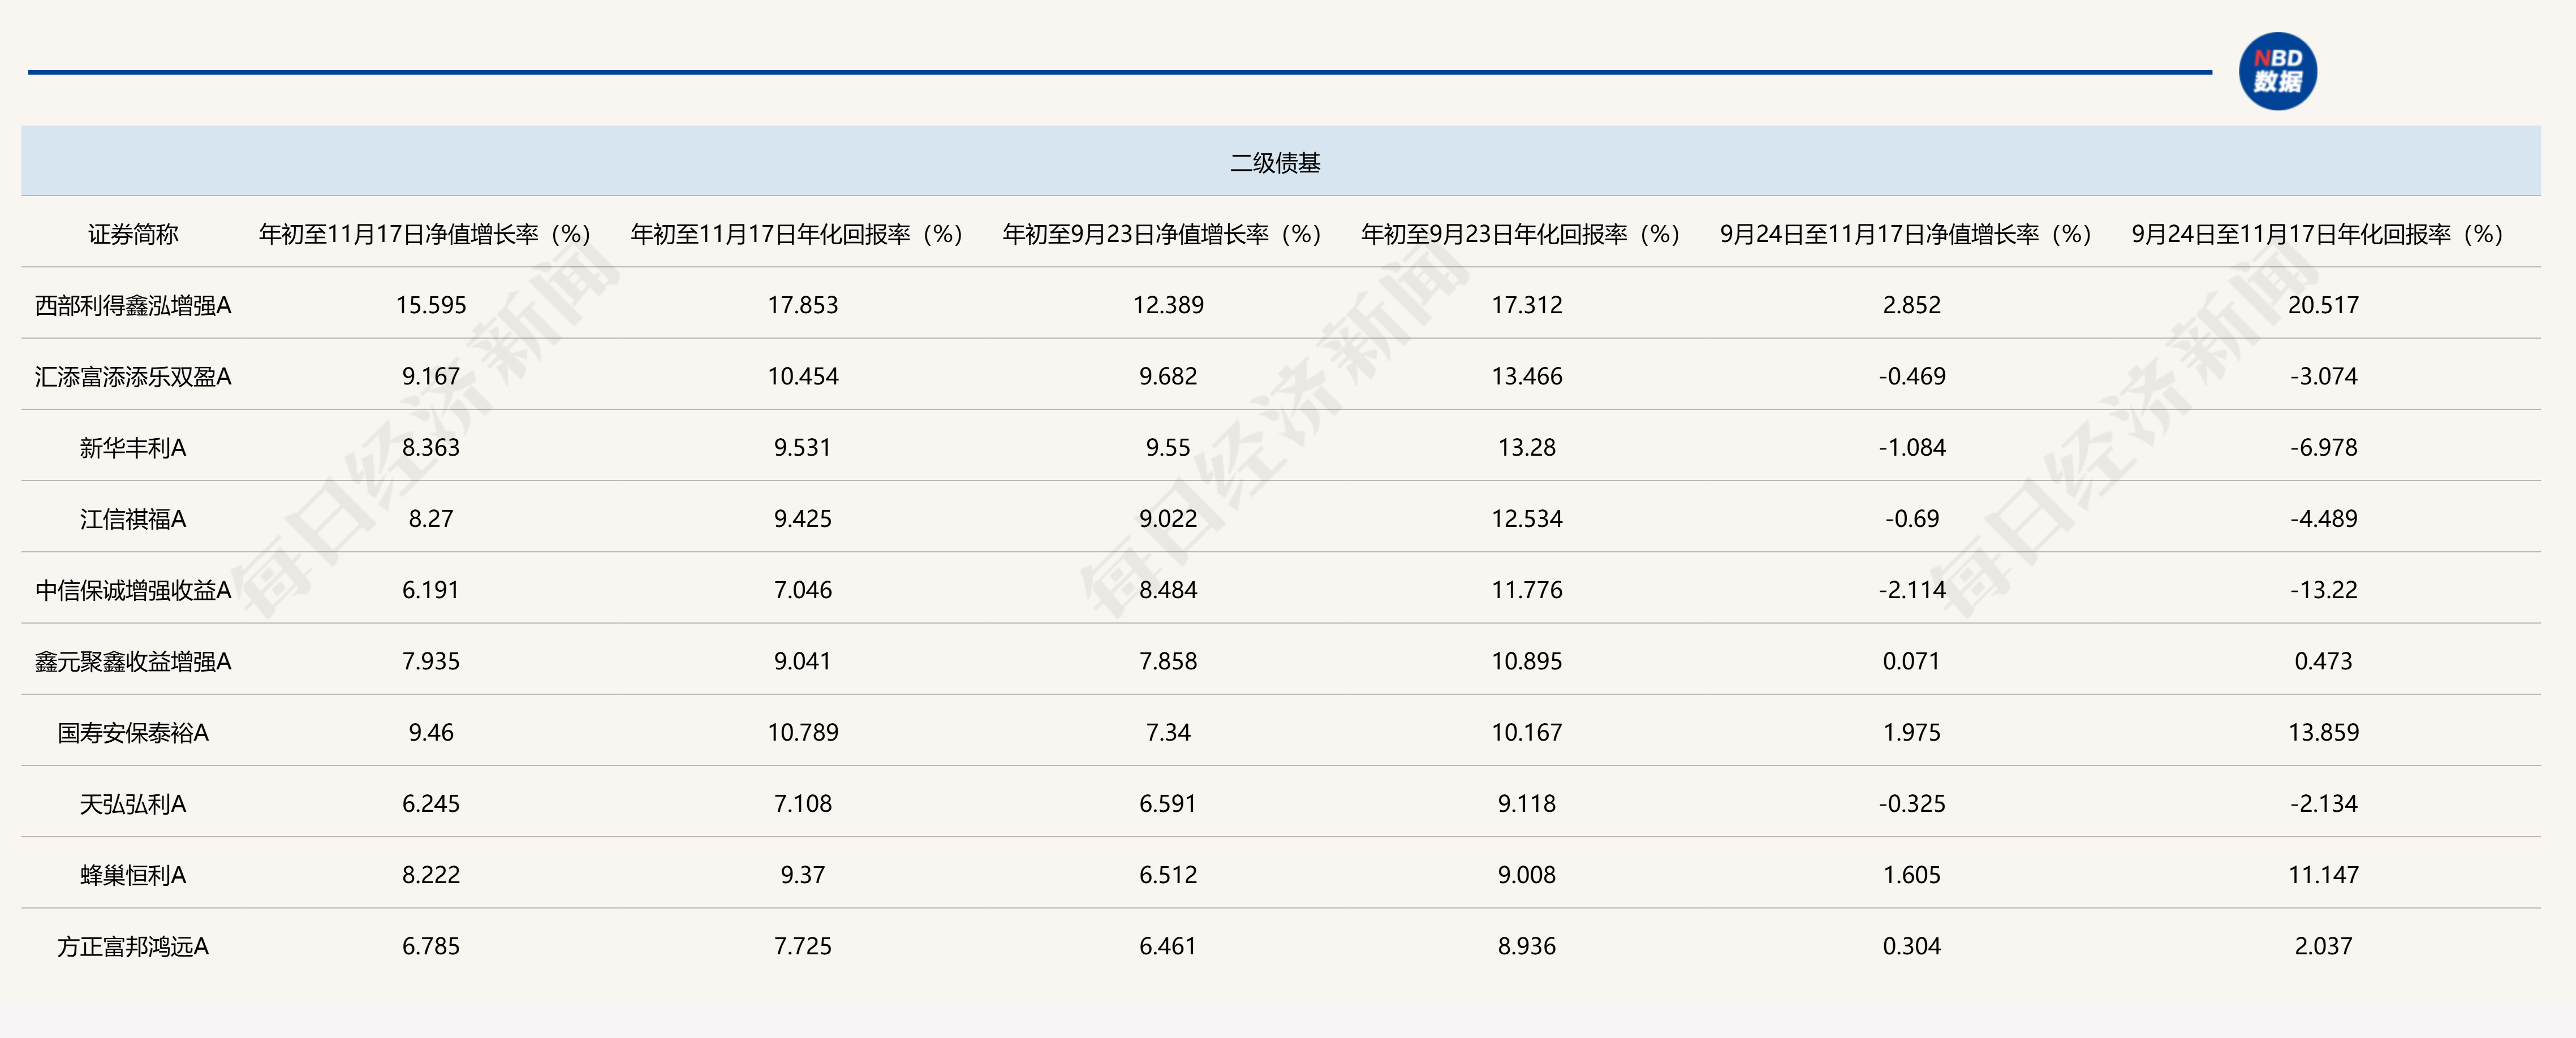The height and width of the screenshot is (1038, 2576).
Task: Click the value 10.454 in 汇添富 row
Action: point(803,377)
